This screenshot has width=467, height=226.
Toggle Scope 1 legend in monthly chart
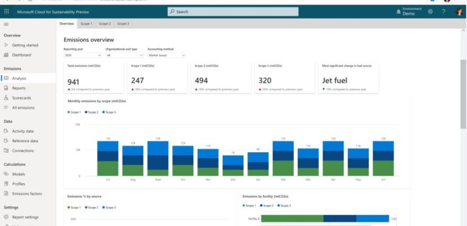[x=75, y=112]
